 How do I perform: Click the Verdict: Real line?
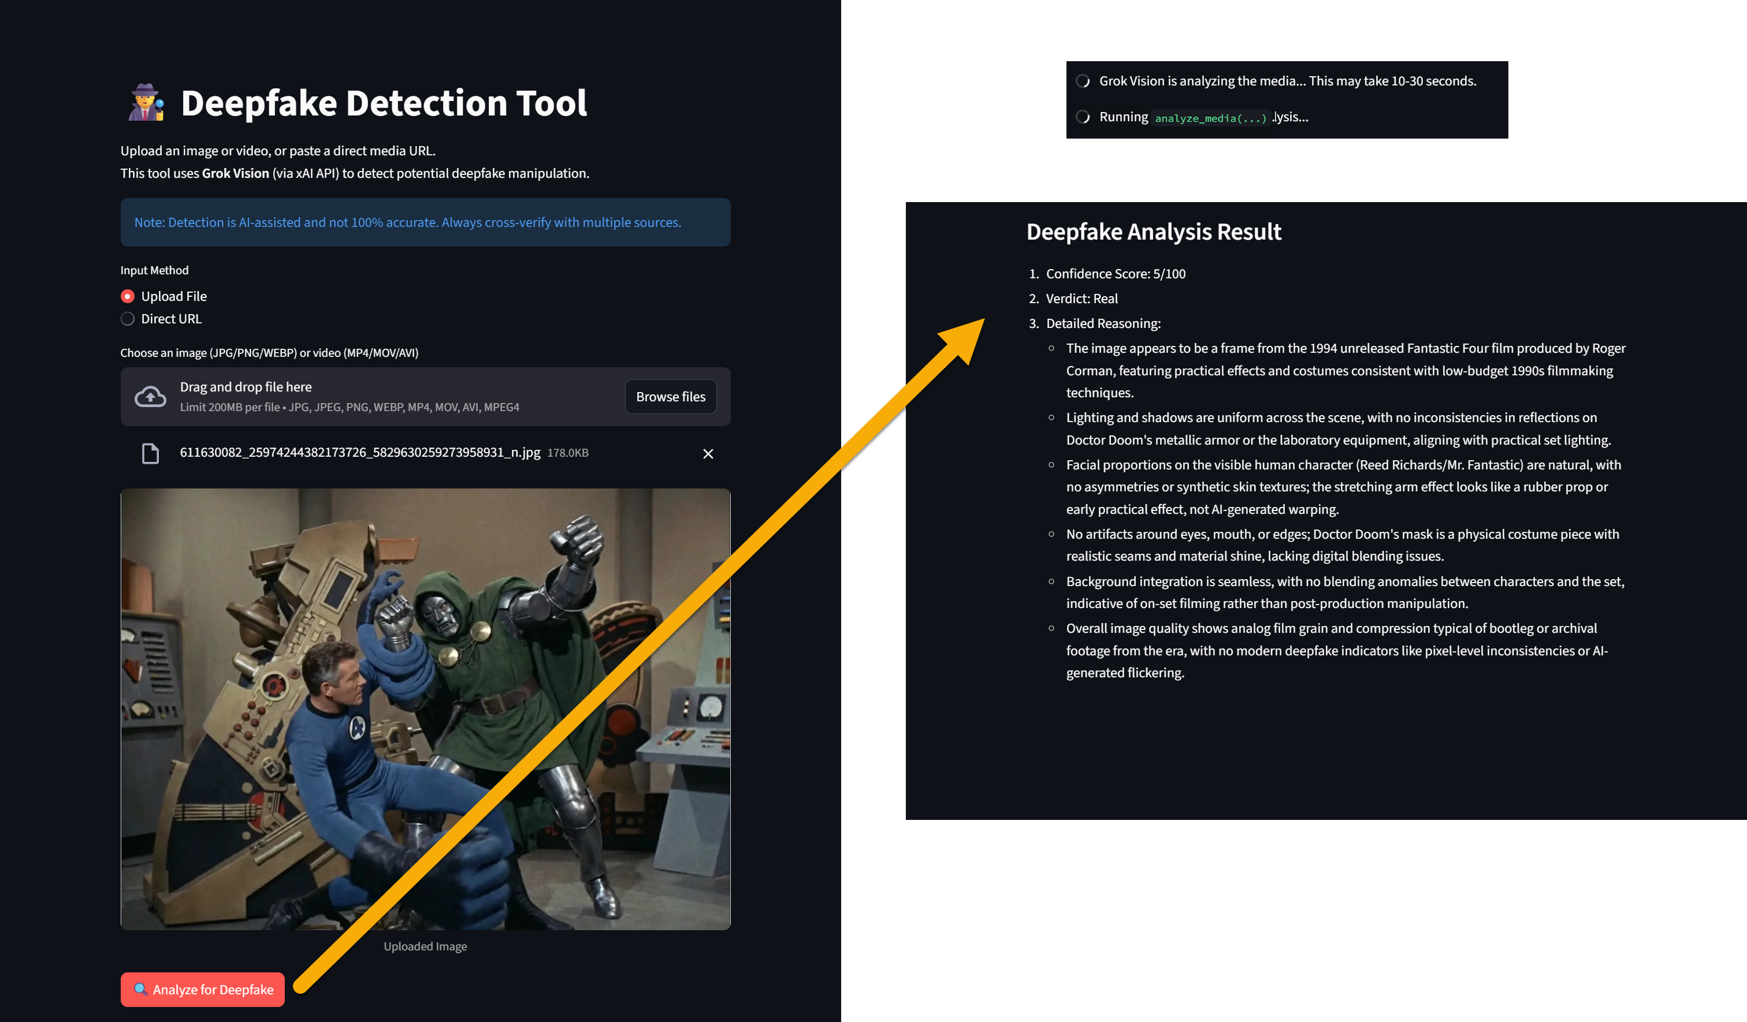(1081, 299)
